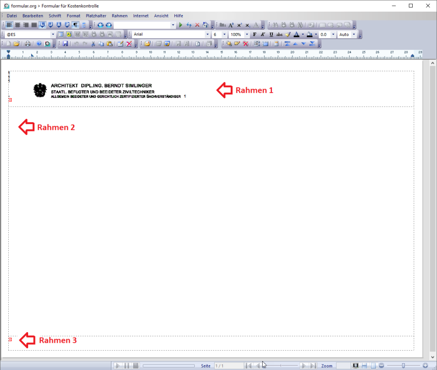This screenshot has width=437, height=370.
Task: Click the center text alignment button
Action: point(17,25)
